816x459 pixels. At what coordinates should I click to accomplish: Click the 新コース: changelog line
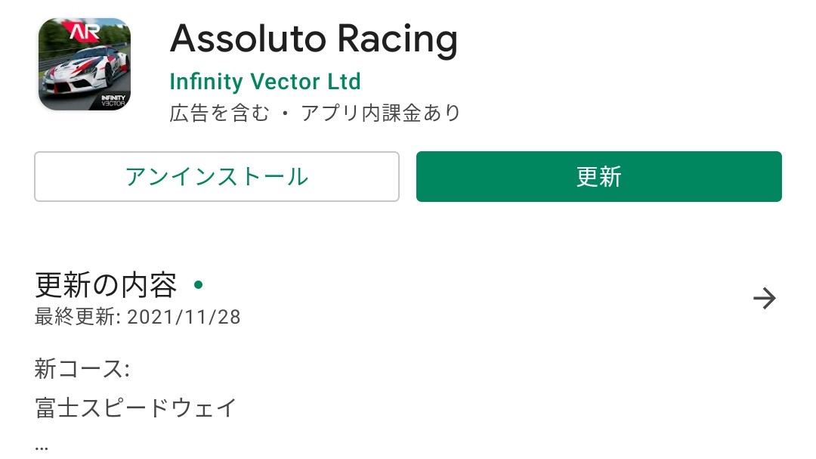(x=82, y=369)
